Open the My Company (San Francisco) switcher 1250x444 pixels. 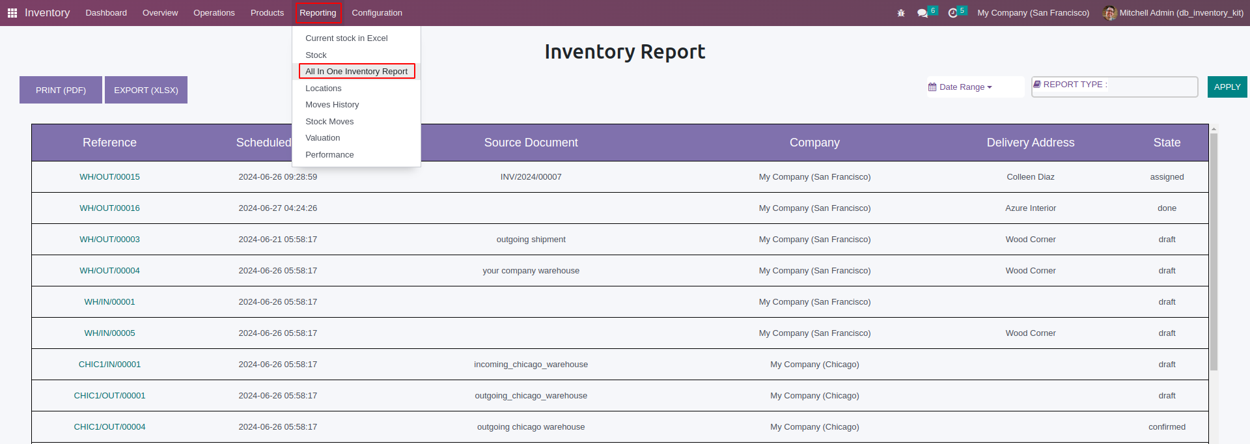point(1033,13)
